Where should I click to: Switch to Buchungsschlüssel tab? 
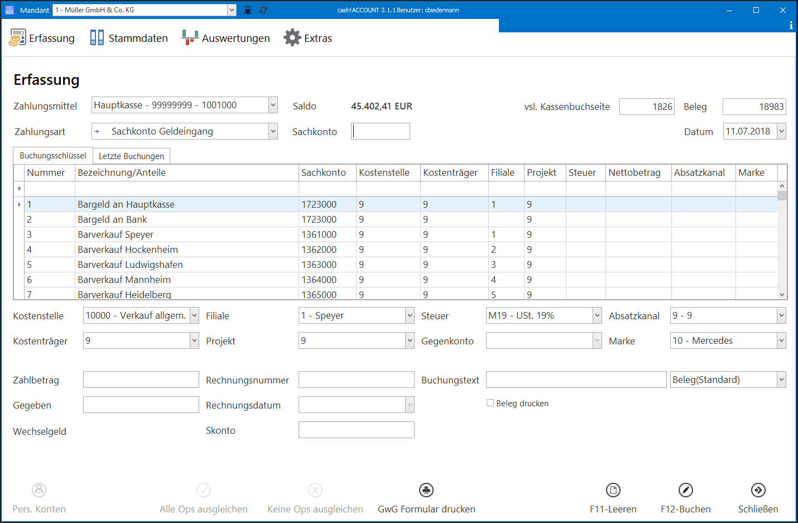coord(53,156)
